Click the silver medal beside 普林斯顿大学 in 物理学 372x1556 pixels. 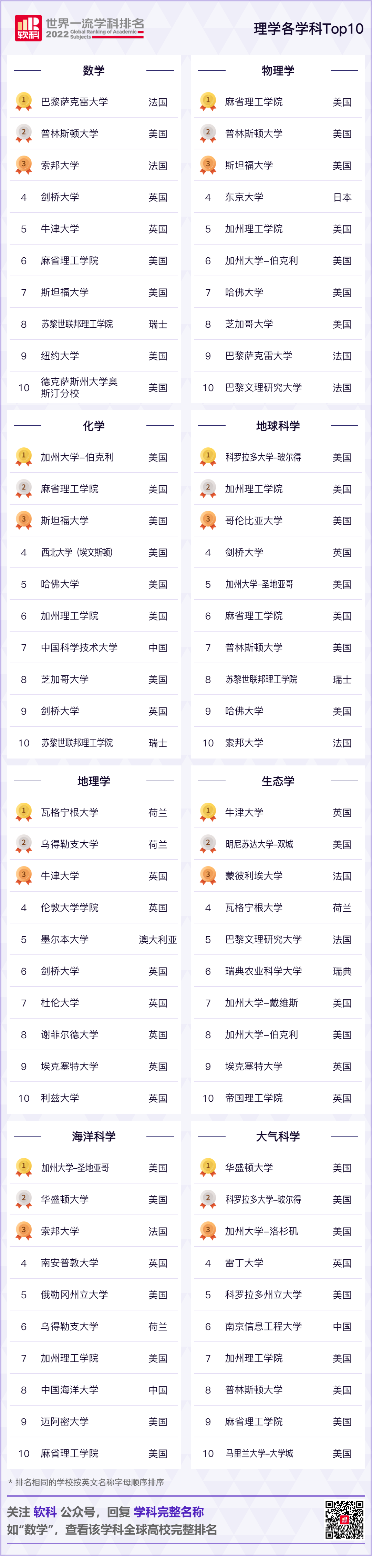[208, 133]
